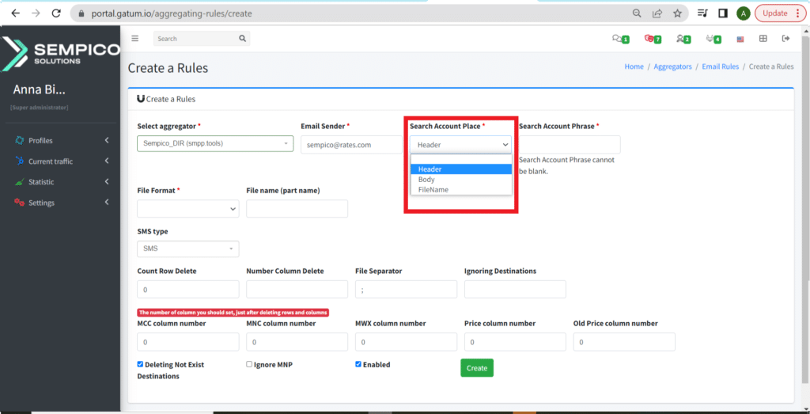
Task: Click the Ignoring Destinations field
Action: [x=515, y=290]
